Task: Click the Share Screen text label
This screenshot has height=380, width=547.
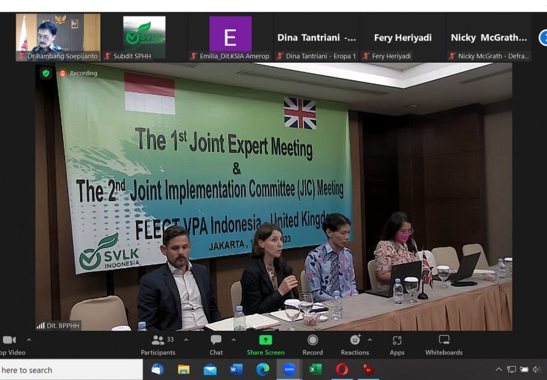Action: [266, 353]
